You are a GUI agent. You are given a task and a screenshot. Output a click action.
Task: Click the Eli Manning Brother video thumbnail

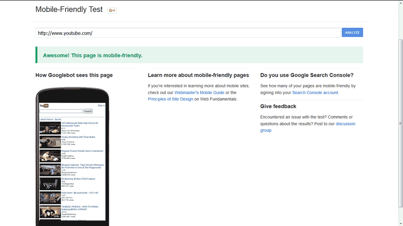(50, 184)
